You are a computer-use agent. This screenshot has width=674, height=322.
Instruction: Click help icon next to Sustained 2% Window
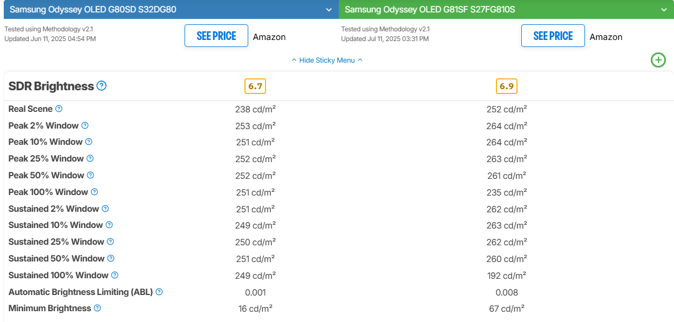[x=105, y=209]
